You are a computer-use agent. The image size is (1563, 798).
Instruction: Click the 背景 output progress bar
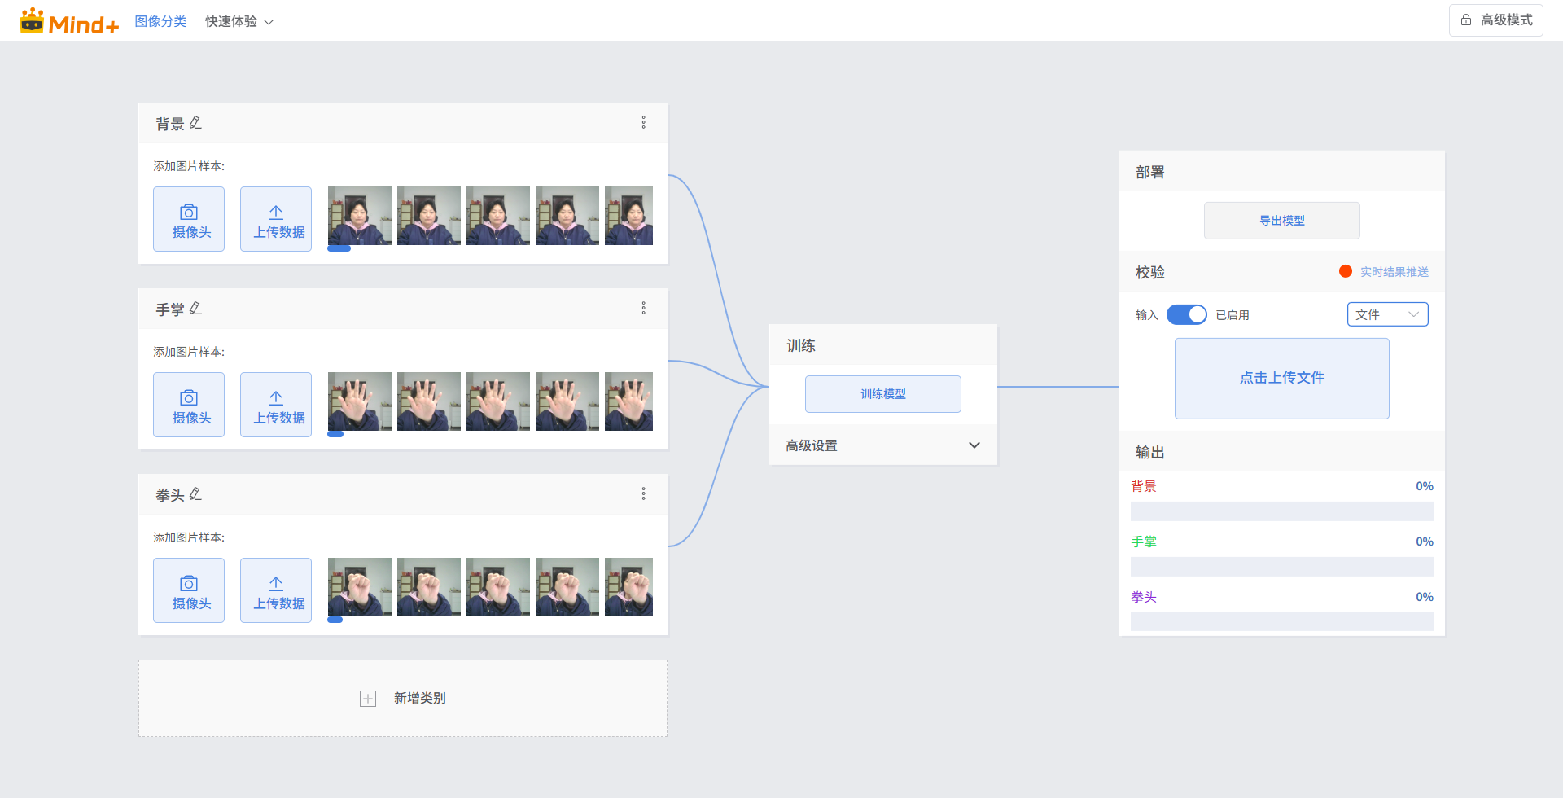pos(1282,511)
